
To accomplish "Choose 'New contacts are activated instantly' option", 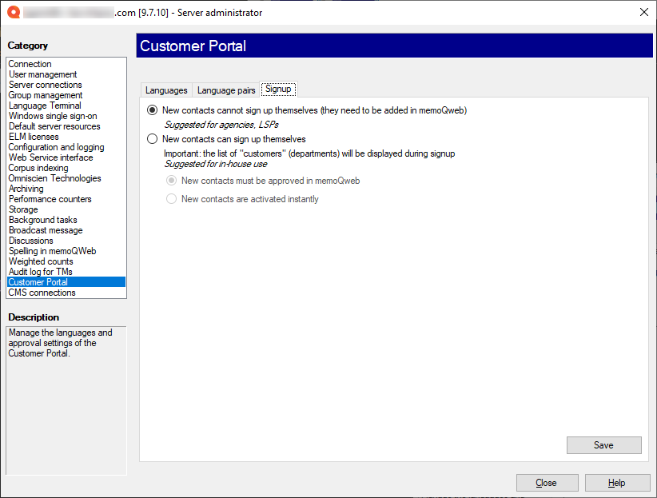I will point(171,199).
